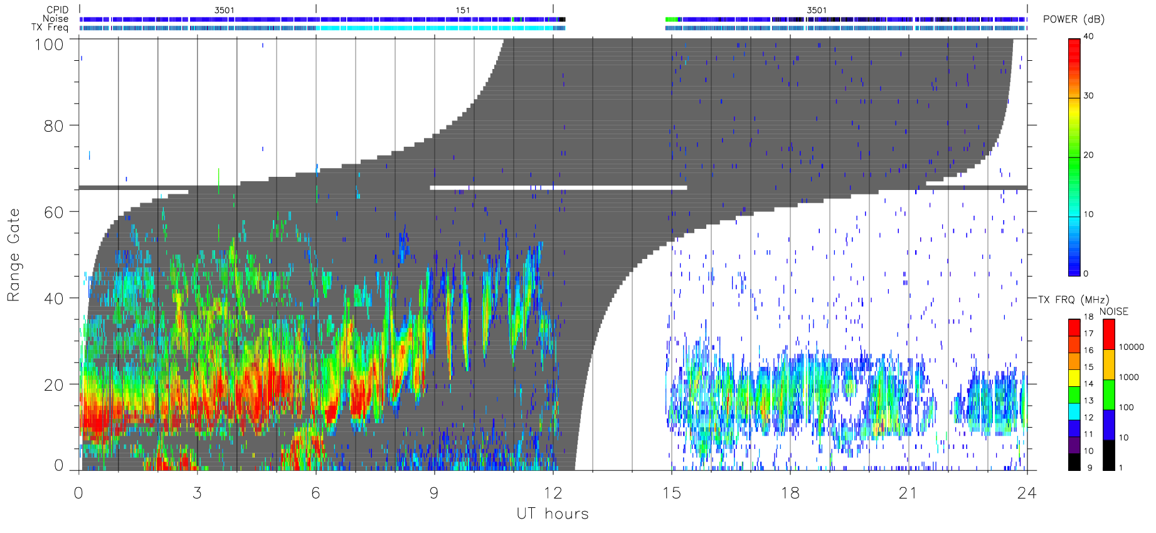Click the x-axis tick label '9'
This screenshot has width=1156, height=533.
[434, 493]
